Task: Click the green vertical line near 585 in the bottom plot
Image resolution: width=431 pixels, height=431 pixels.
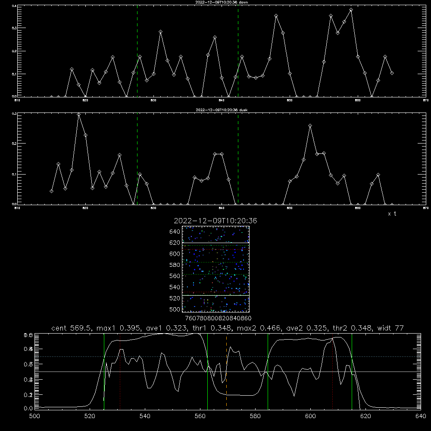Action: (x=268, y=371)
